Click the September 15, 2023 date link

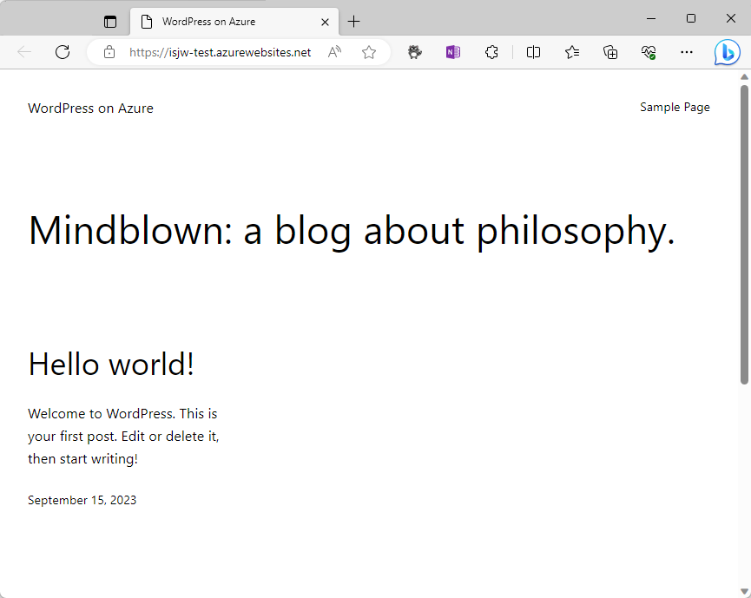[x=82, y=500]
